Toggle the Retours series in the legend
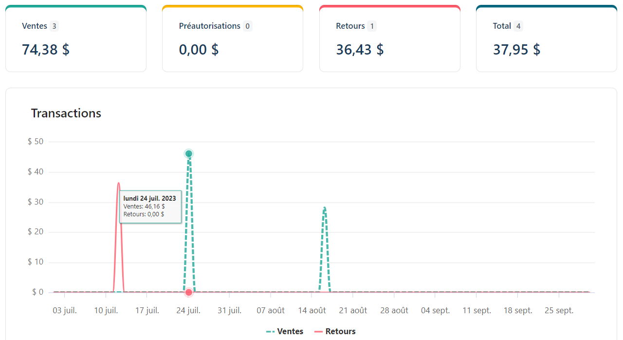This screenshot has width=623, height=340. [341, 331]
